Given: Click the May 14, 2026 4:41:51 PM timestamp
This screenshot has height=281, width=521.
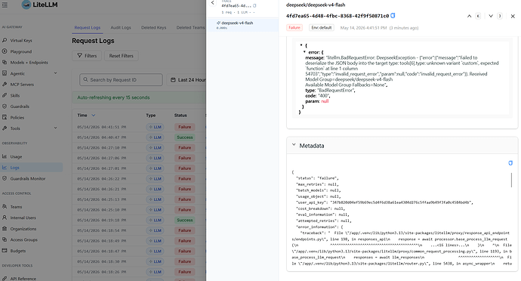Looking at the screenshot, I should pos(363,28).
